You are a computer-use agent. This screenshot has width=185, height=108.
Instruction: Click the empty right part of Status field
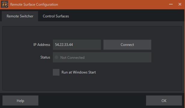tap(118, 57)
